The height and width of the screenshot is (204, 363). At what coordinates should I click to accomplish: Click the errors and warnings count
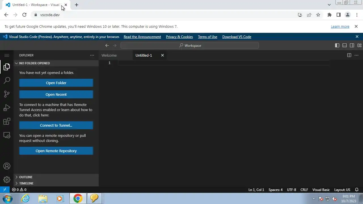[19, 190]
